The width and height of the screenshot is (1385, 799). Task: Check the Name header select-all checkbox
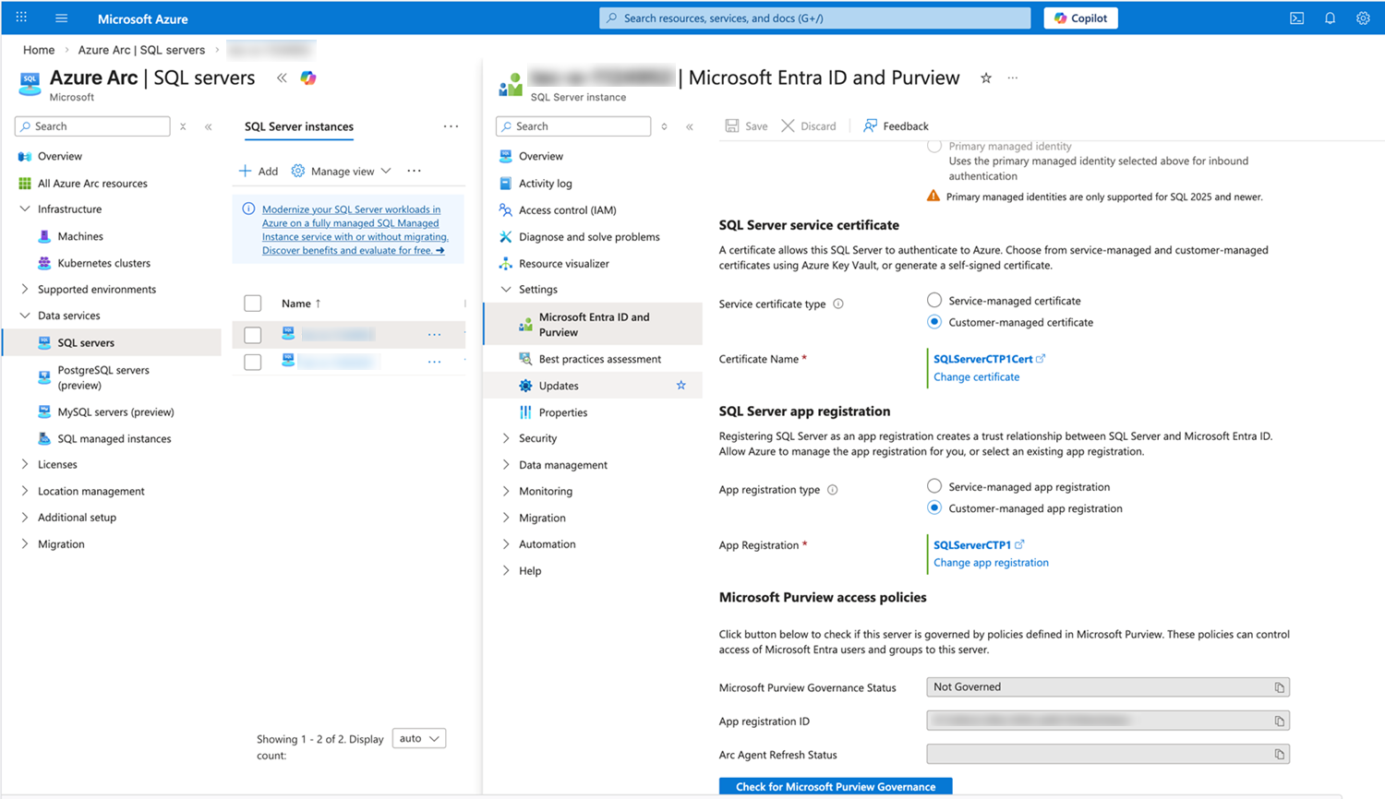(x=253, y=304)
